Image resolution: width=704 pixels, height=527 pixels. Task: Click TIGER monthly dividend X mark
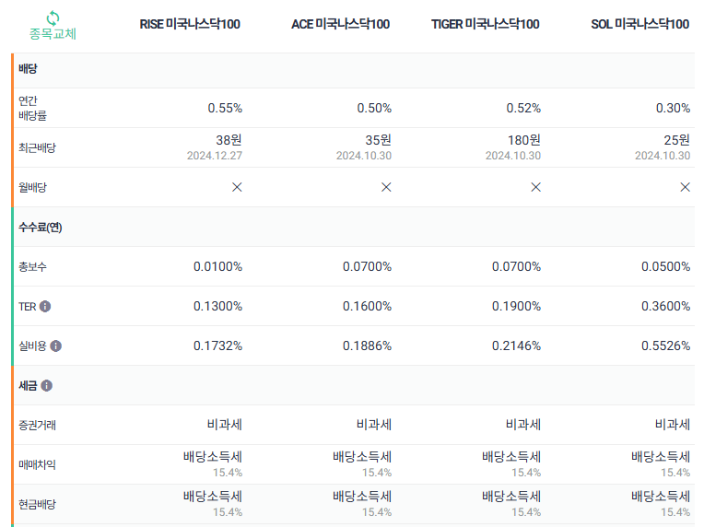tap(535, 187)
